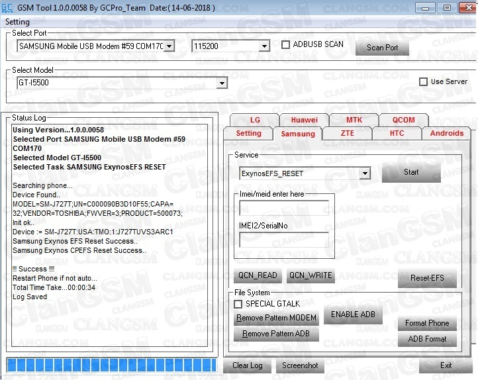The image size is (478, 380).
Task: Click 'Log Saved' text in status log
Action: [x=30, y=297]
